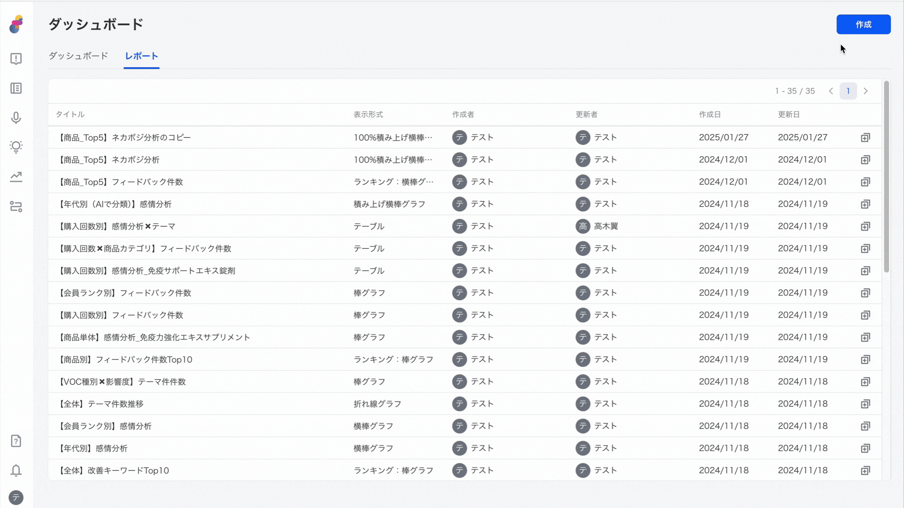Image resolution: width=904 pixels, height=508 pixels.
Task: Open the feedback alert icon in the sidebar
Action: coord(16,59)
